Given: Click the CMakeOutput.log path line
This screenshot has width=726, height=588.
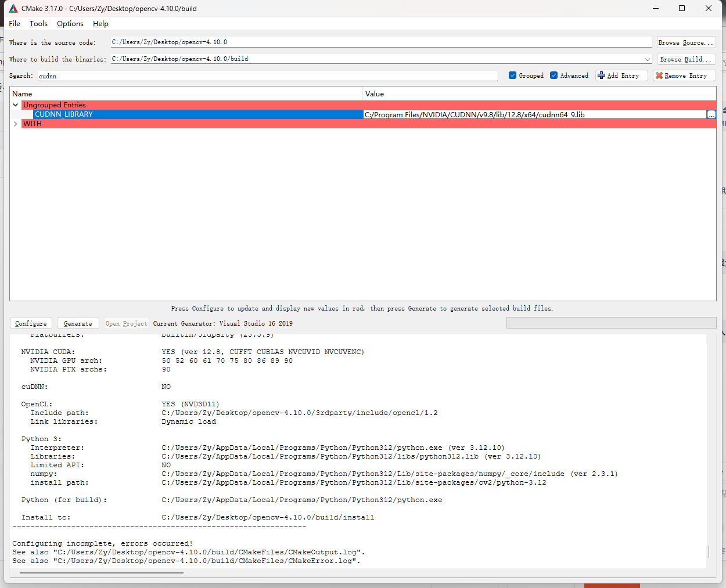Looking at the screenshot, I should [189, 552].
